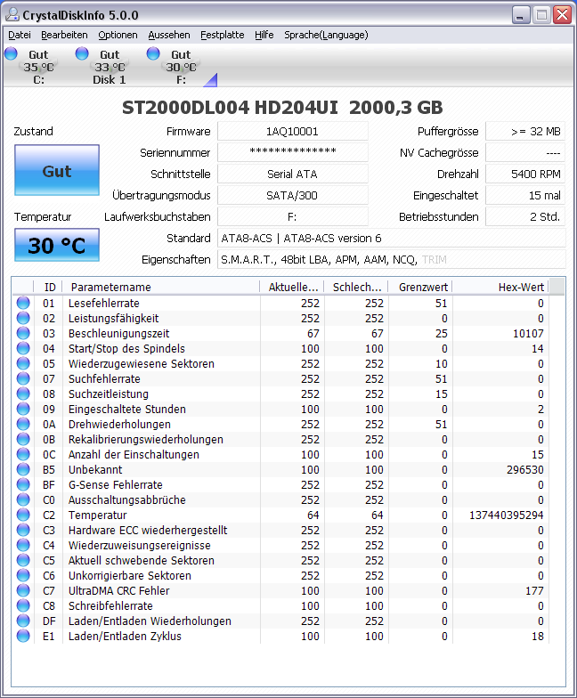The width and height of the screenshot is (577, 698).
Task: Click status icon of Laden/Entladen Wiederholungen row
Action: tap(23, 621)
